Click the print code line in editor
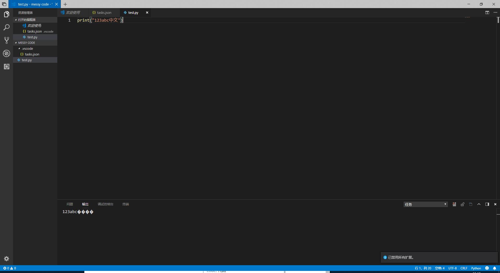The height and width of the screenshot is (273, 500). [100, 20]
